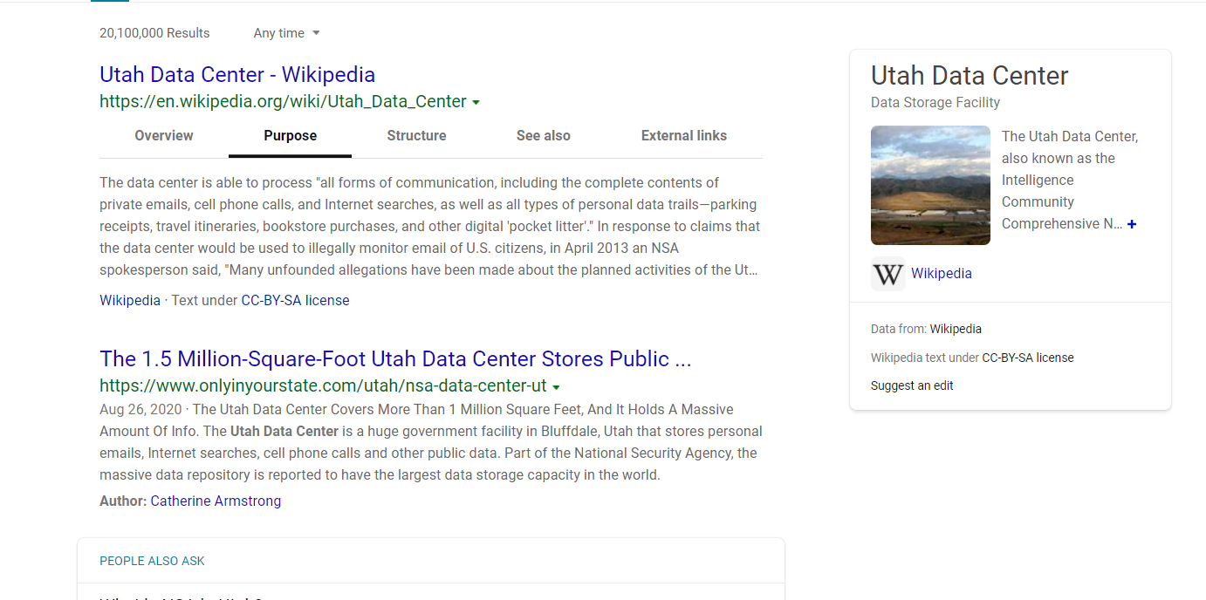Open dropdown arrow beside Wikipedia URL
Image resolution: width=1206 pixels, height=600 pixels.
[476, 103]
